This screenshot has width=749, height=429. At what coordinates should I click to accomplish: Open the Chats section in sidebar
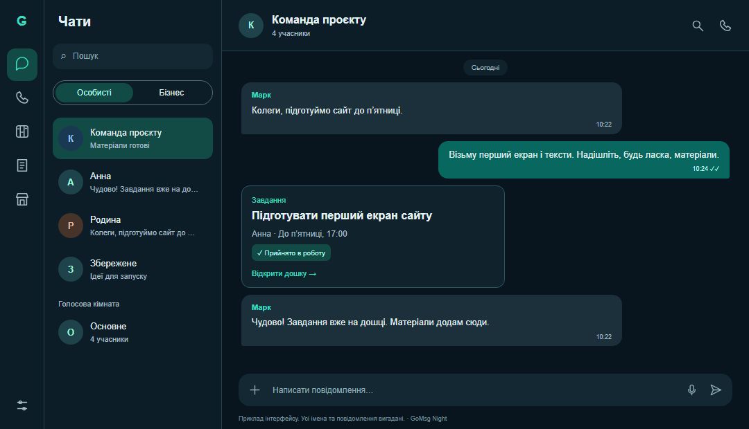pos(22,64)
